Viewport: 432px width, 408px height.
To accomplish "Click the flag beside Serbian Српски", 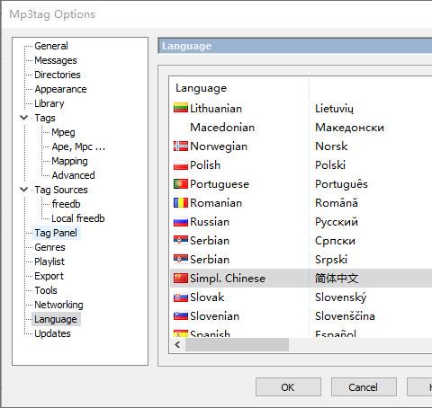I will pyautogui.click(x=181, y=241).
